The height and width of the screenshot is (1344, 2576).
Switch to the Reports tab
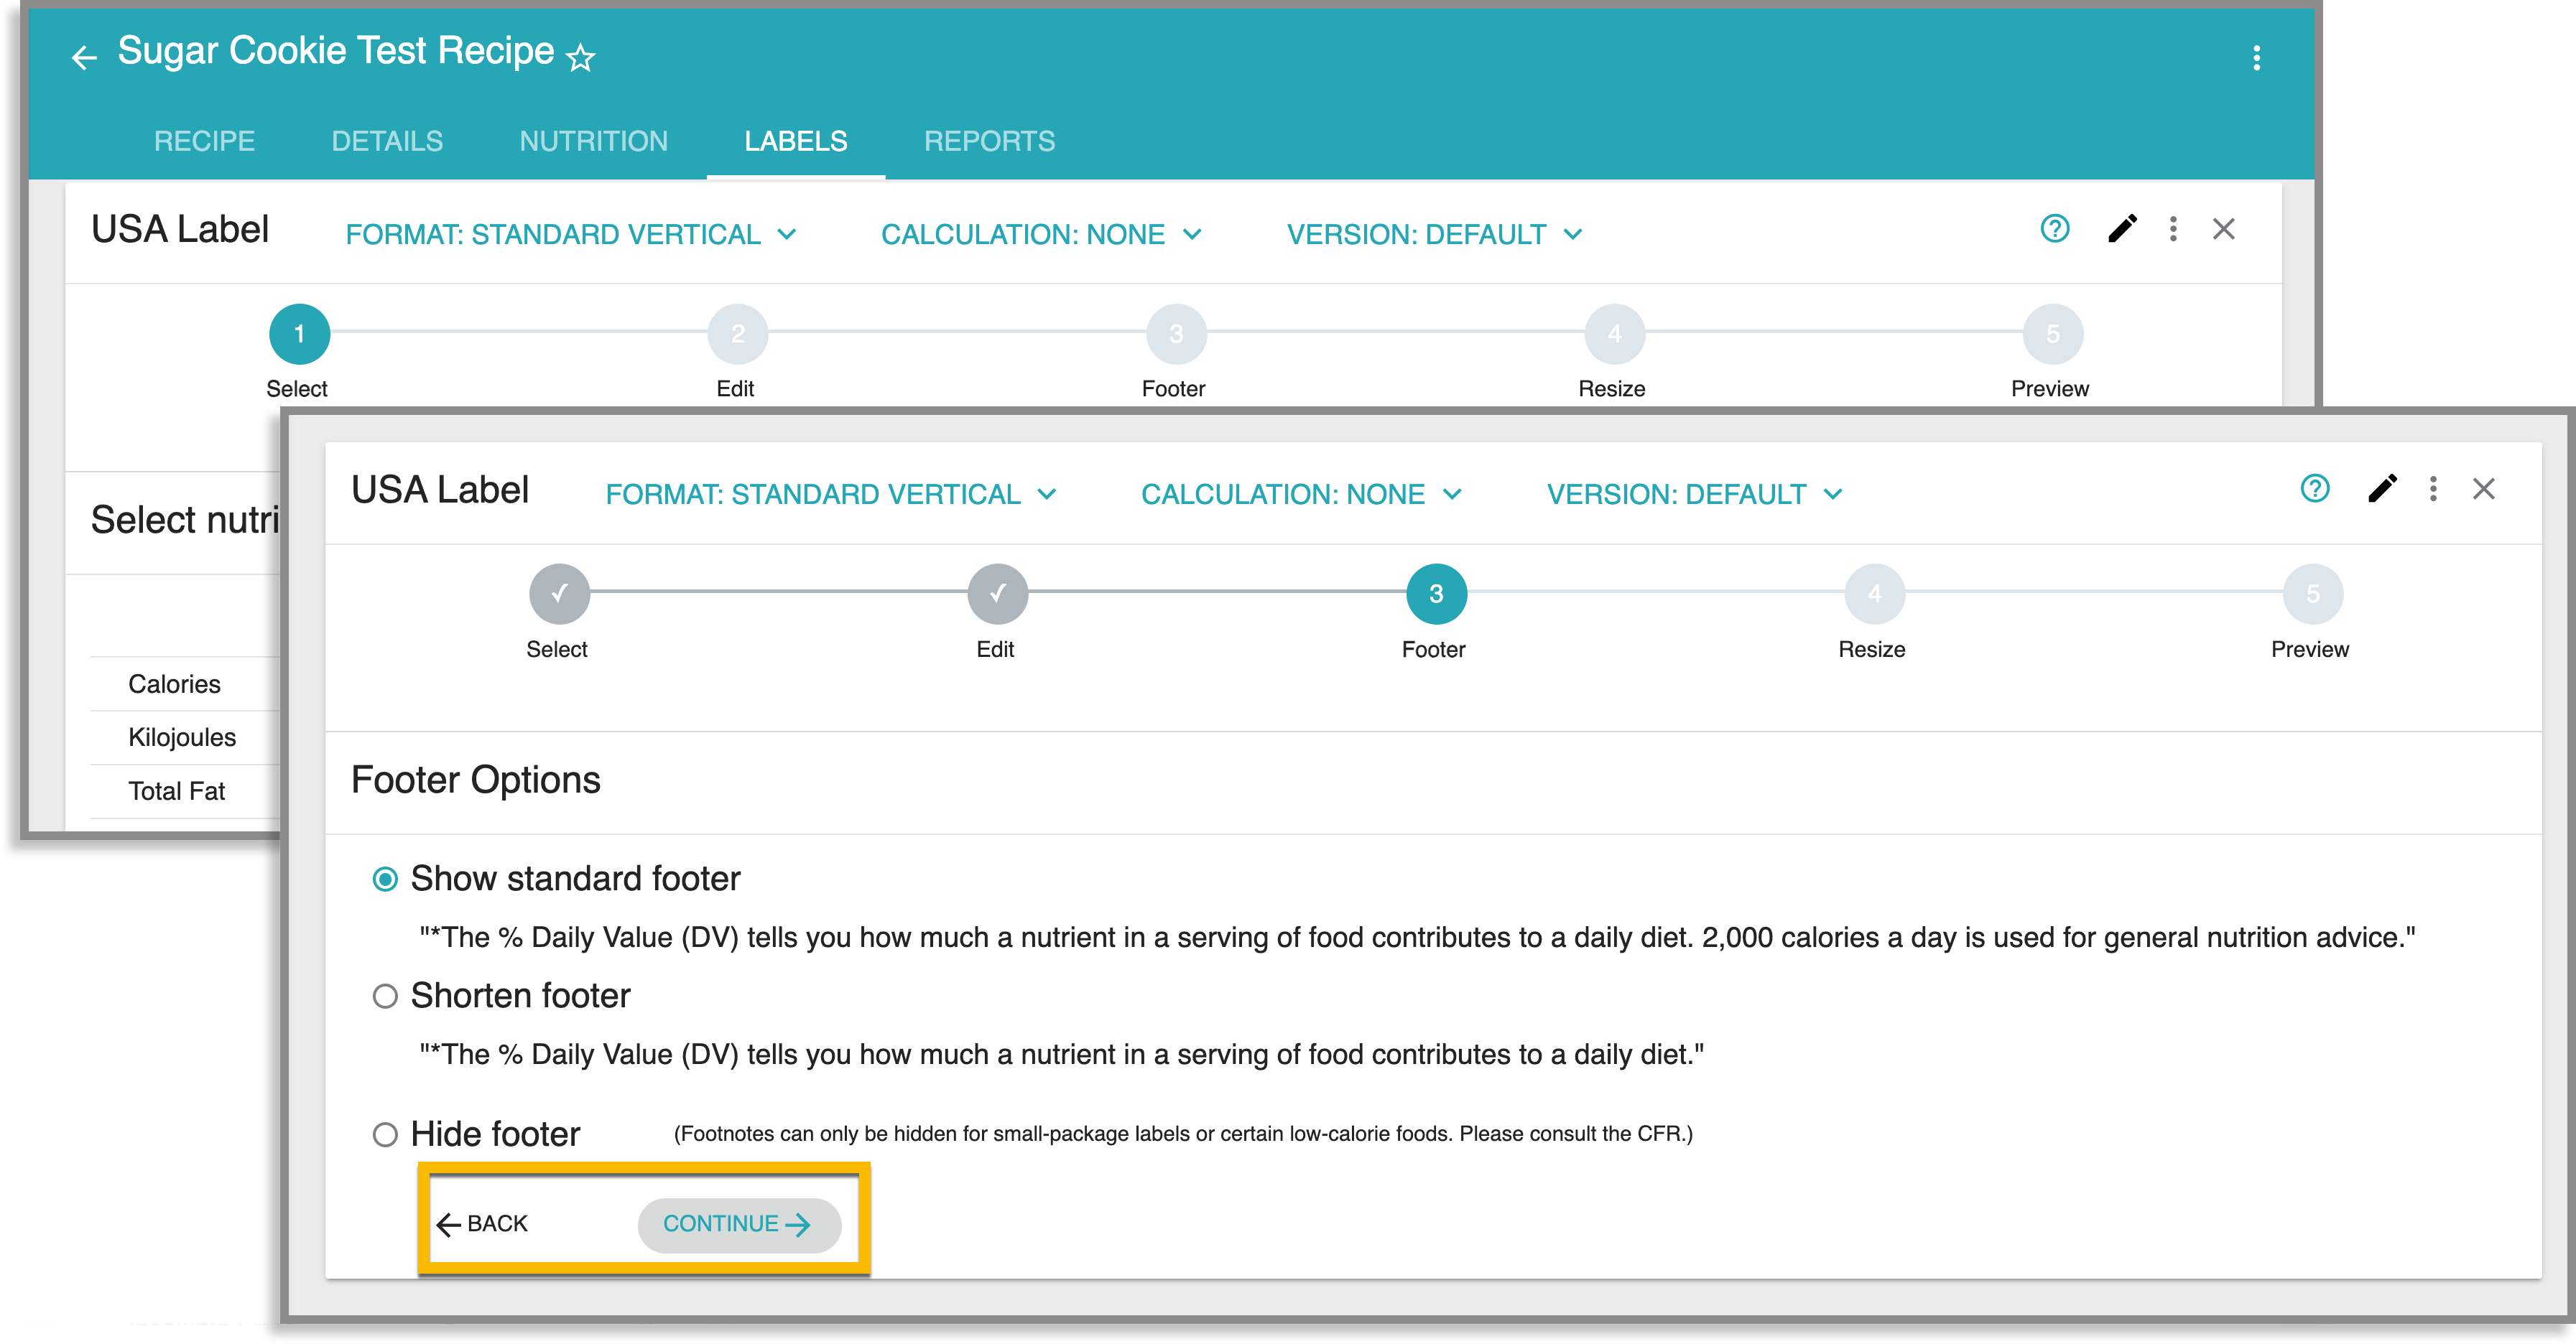(x=989, y=141)
